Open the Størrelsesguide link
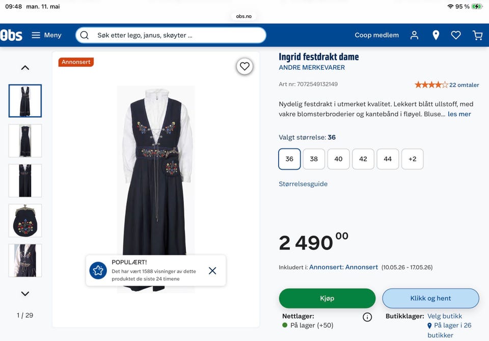The width and height of the screenshot is (489, 341). click(x=303, y=184)
